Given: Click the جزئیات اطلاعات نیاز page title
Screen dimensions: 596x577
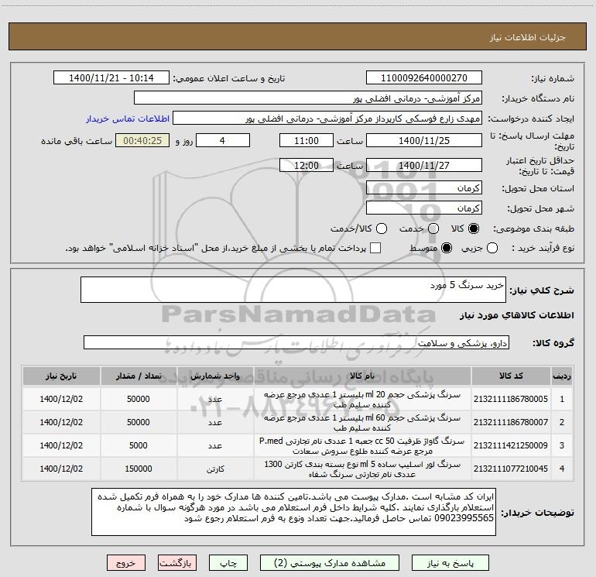Looking at the screenshot, I should point(528,37).
